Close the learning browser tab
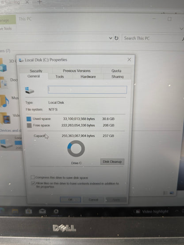Viewport: 184px width, 245px height. point(27,2)
